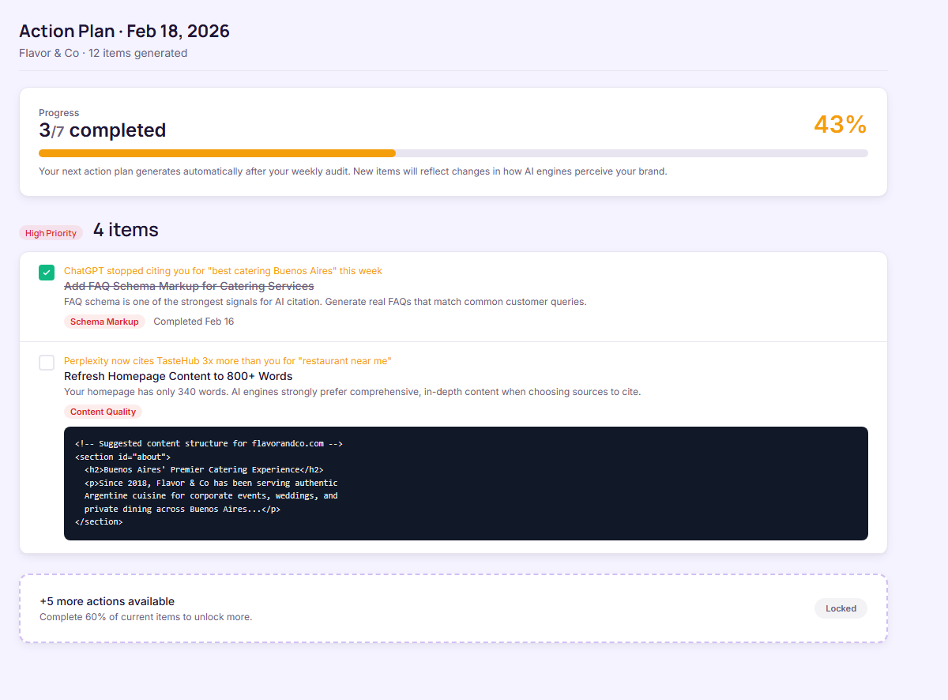Click the Flavor & Co 12 items generated subtitle
The height and width of the screenshot is (700, 948).
click(103, 54)
